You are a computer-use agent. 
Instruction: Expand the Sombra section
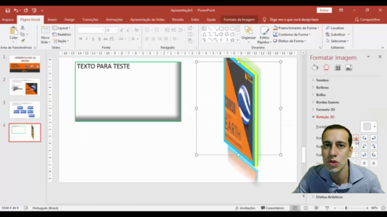click(x=322, y=80)
